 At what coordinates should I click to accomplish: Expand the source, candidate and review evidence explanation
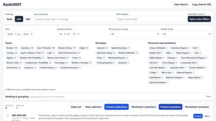click(x=30, y=90)
